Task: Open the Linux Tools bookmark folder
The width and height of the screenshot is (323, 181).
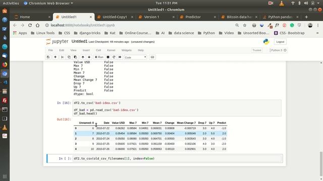Action: pyautogui.click(x=42, y=33)
